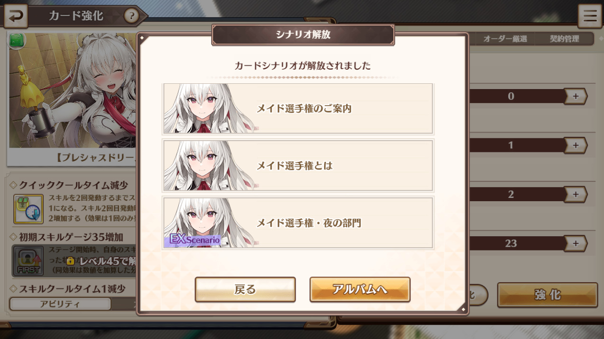Increase the value showing 0 with plus
The width and height of the screenshot is (604, 339).
coord(576,96)
